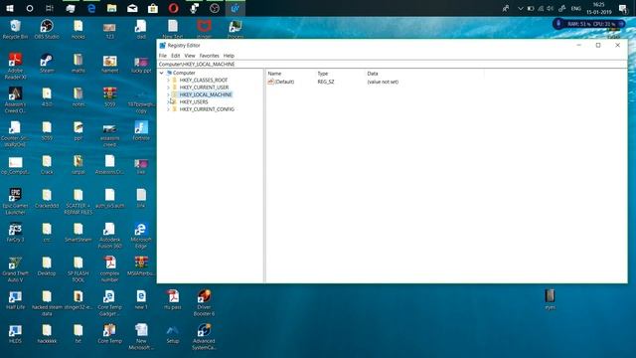Select the Autodesk Fusion 360 shortcut

pyautogui.click(x=109, y=236)
